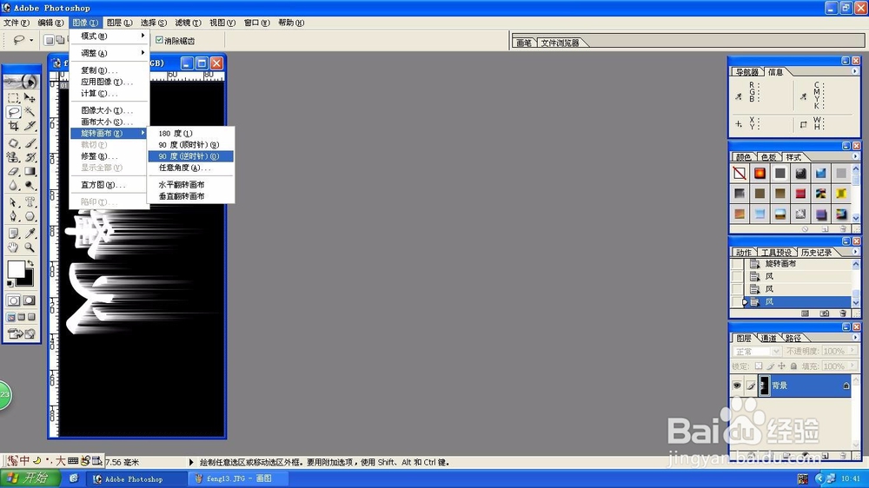
Task: Select the Slice tool
Action: pyautogui.click(x=30, y=126)
